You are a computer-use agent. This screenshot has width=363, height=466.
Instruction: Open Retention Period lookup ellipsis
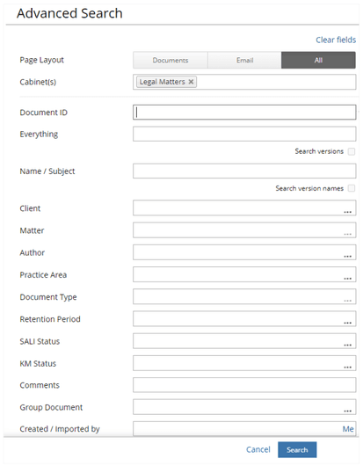[x=347, y=323]
